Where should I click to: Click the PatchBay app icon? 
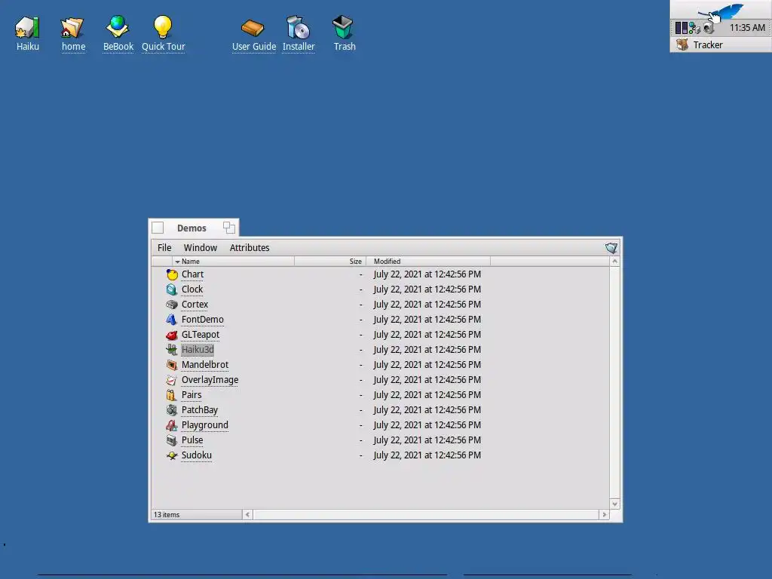click(x=171, y=410)
